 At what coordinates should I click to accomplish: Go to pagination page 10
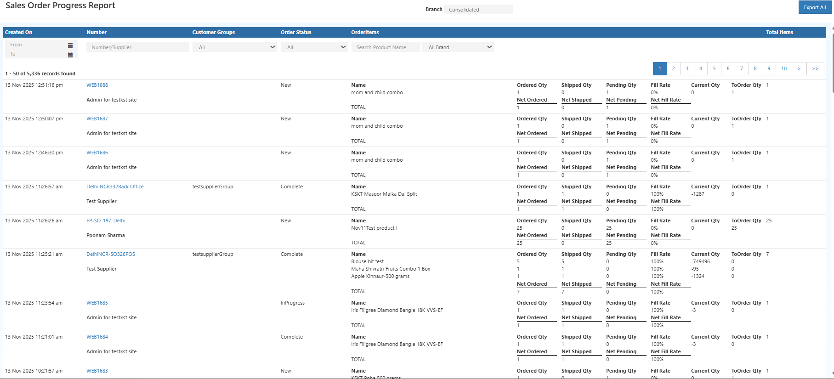(784, 68)
